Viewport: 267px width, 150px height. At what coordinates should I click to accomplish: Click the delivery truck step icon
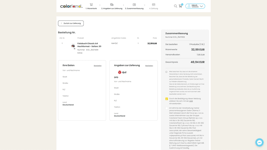(x=112, y=4)
